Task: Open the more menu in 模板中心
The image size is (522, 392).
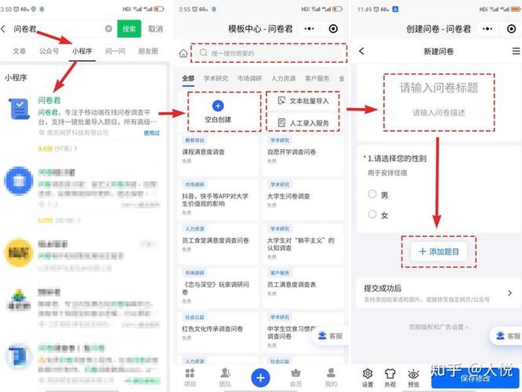Action: [309, 29]
